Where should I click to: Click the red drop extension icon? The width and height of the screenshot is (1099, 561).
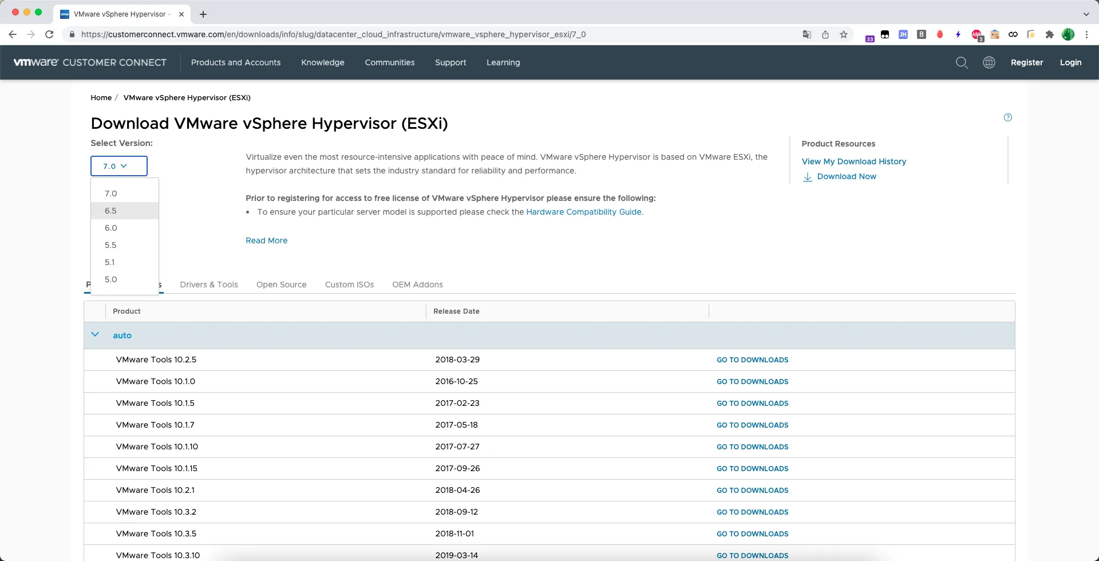pyautogui.click(x=940, y=34)
